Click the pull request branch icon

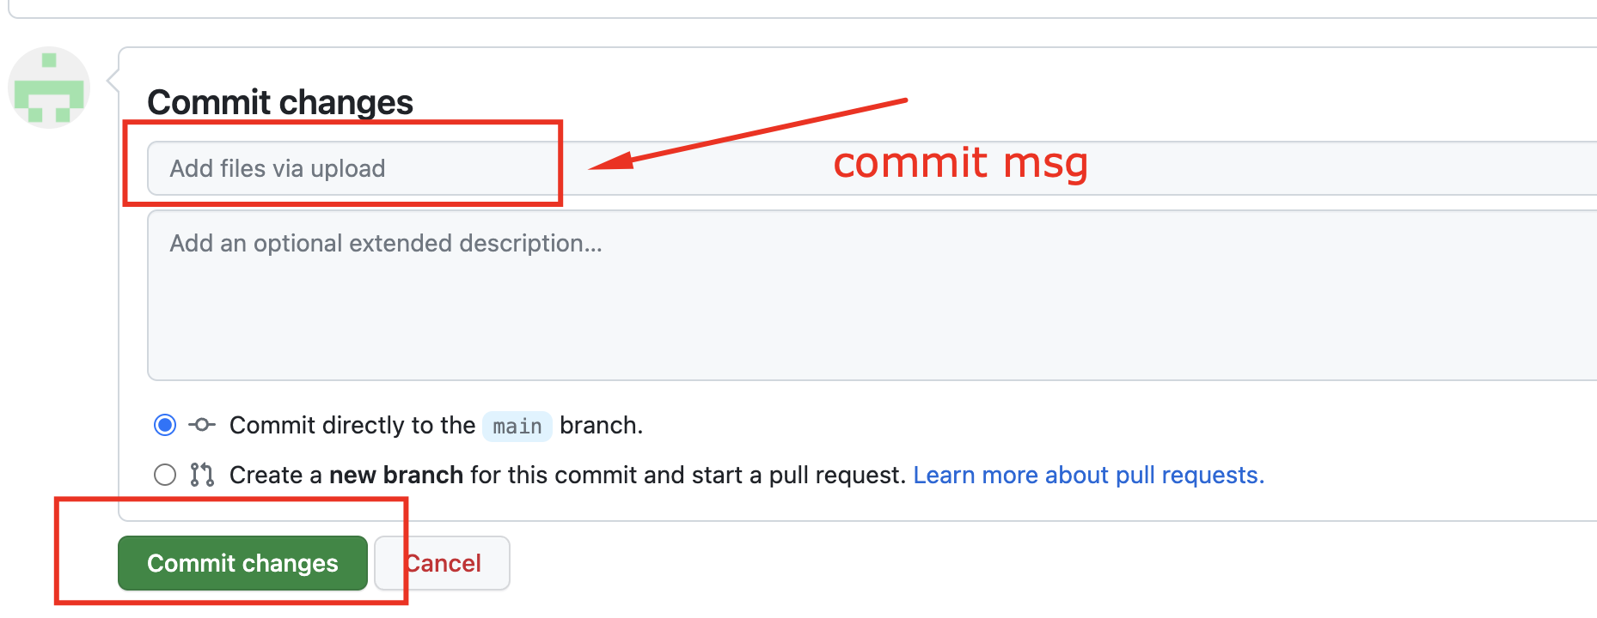pos(202,475)
